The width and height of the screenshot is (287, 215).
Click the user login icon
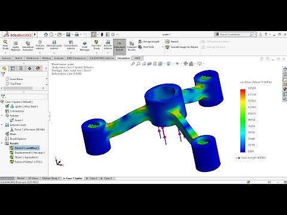point(260,35)
